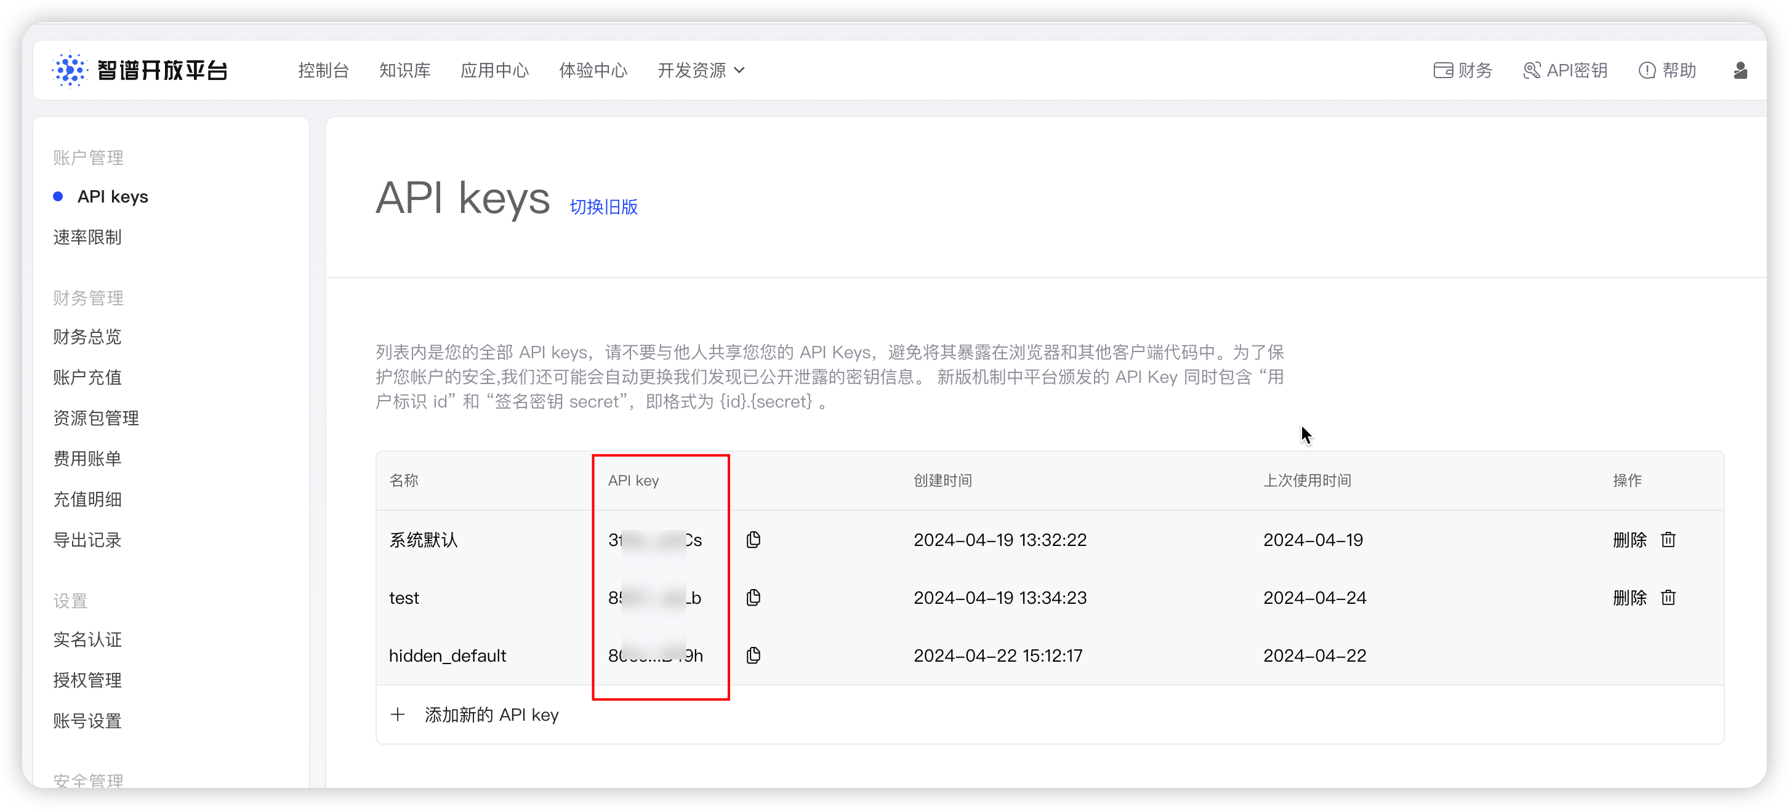1789x810 pixels.
Task: Expand the 开发资源 dropdown menu
Action: click(701, 70)
